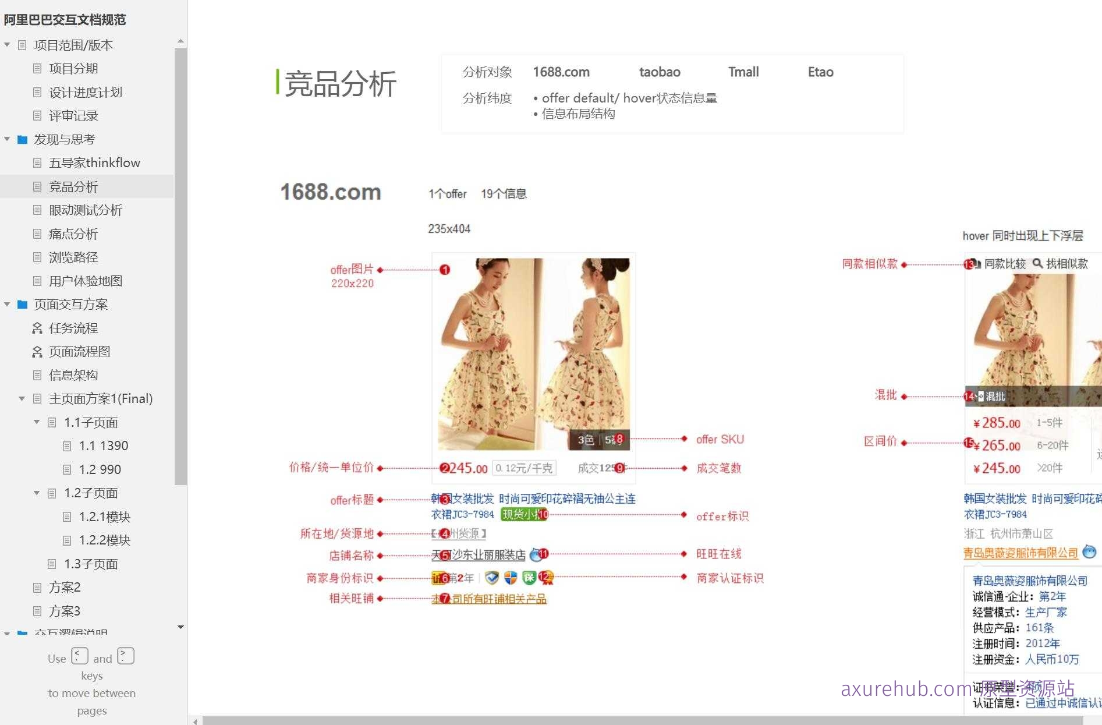Collapse the 发现与思考 folder
The height and width of the screenshot is (725, 1102).
tap(7, 139)
